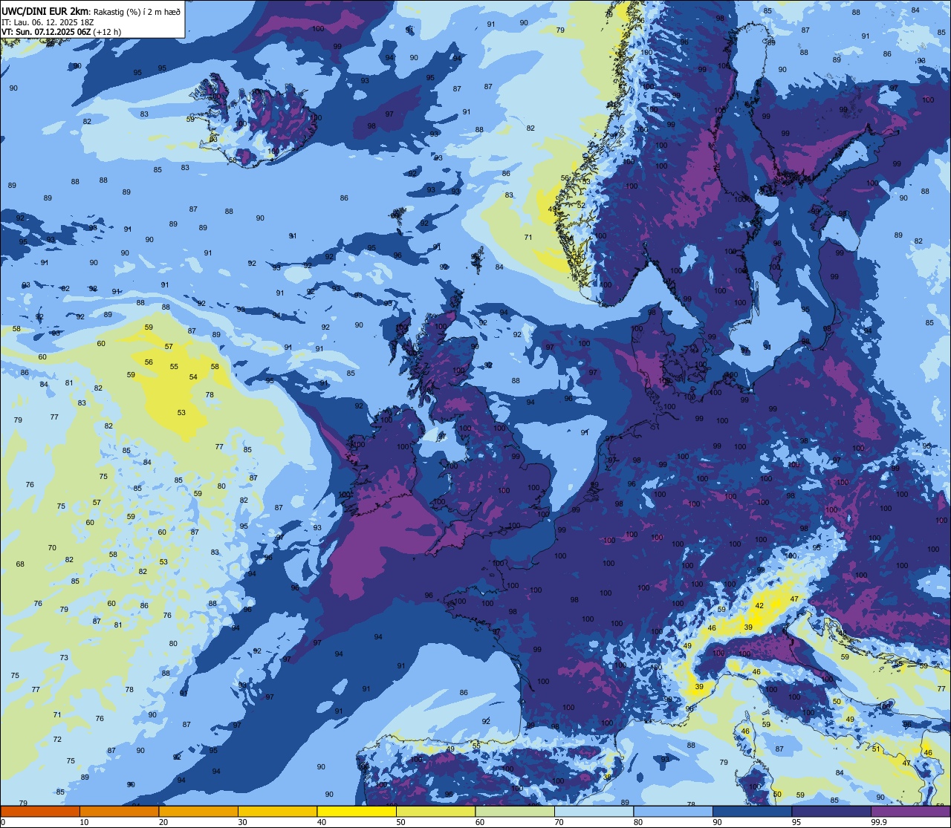The height and width of the screenshot is (828, 951).
Task: Click the 'UWC/DINI EUR 2km' title text
Action: 45,10
